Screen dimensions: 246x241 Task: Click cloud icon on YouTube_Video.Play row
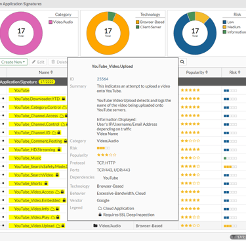tap(53, 217)
